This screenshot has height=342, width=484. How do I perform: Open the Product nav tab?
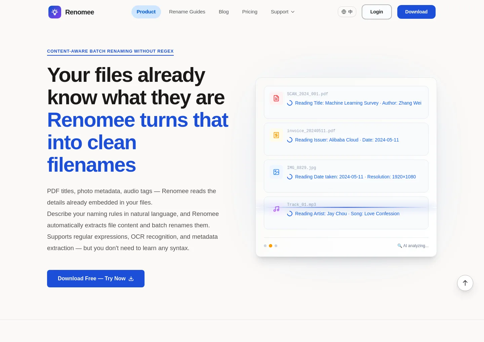(146, 12)
